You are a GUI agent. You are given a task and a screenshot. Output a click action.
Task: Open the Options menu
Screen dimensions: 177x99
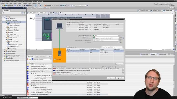25,3
